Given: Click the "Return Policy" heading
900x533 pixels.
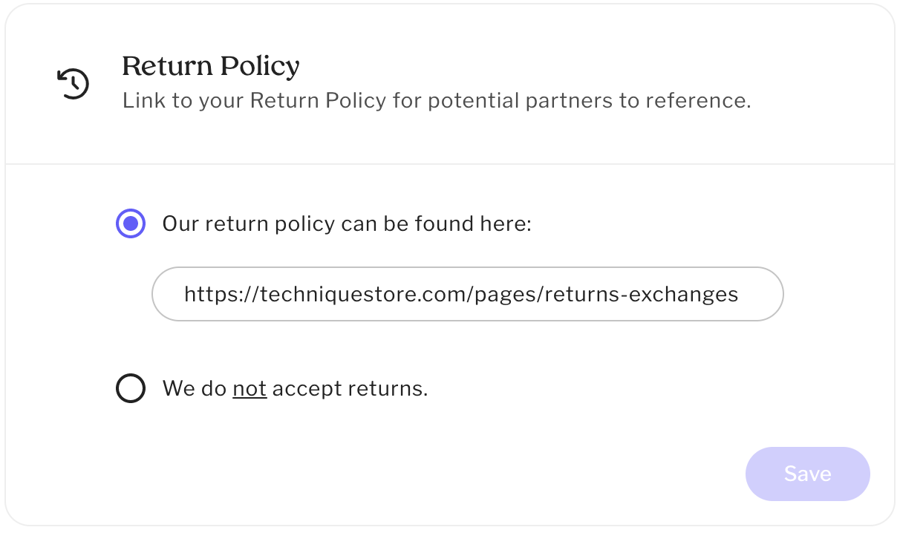Looking at the screenshot, I should coord(210,67).
